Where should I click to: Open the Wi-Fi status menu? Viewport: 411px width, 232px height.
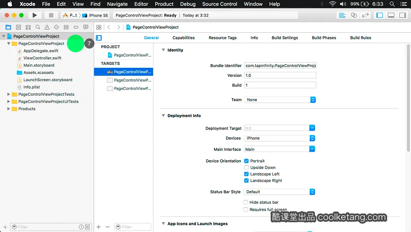(332, 4)
